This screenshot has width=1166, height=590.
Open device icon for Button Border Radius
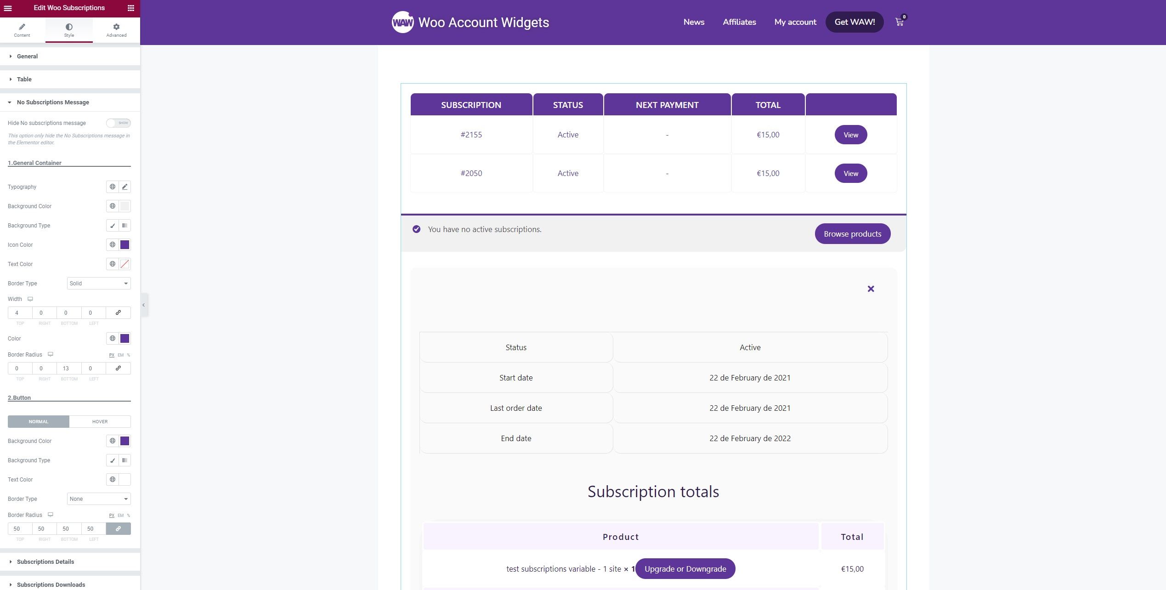(x=51, y=515)
